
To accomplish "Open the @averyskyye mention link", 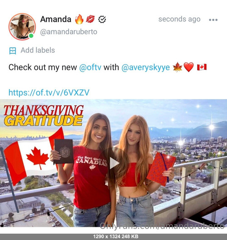I will 146,67.
